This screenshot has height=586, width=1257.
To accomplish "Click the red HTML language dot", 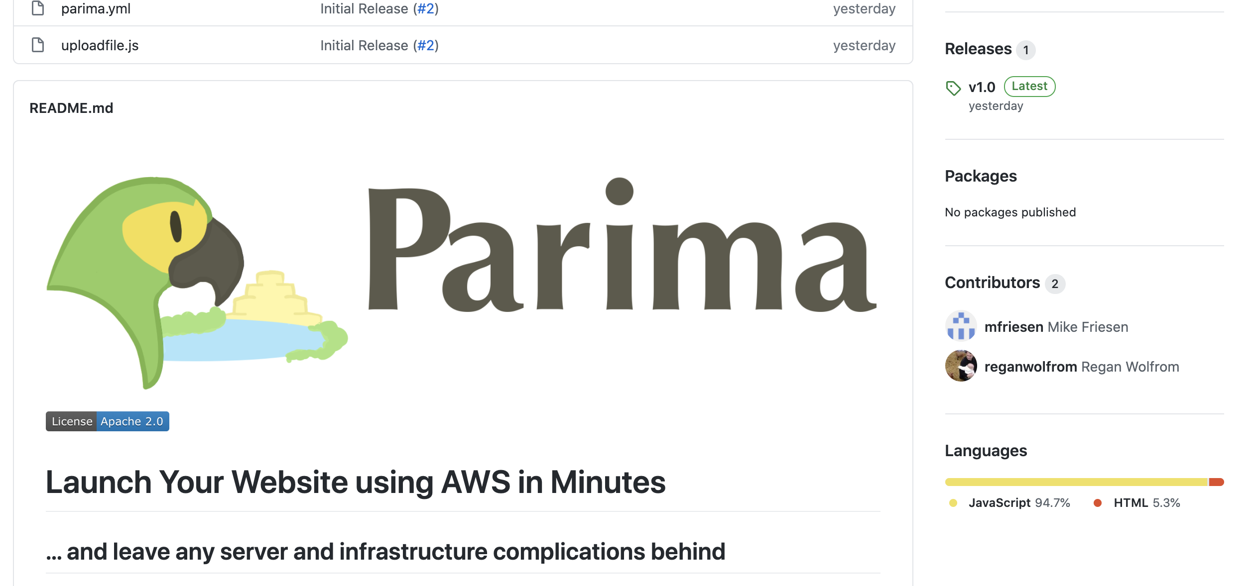I will 1098,503.
